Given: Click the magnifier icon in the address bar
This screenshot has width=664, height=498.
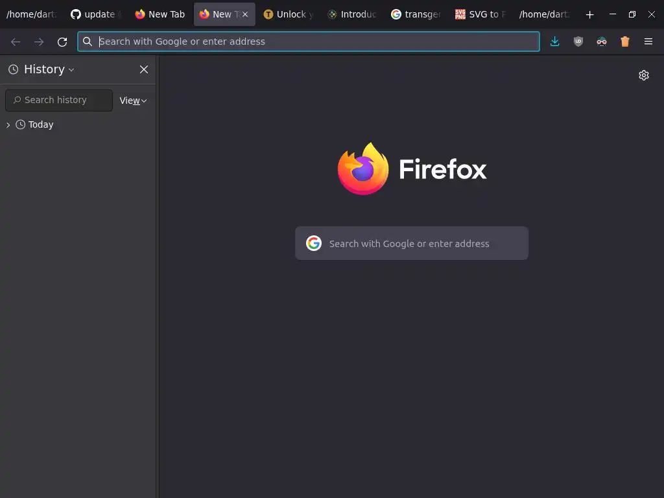Looking at the screenshot, I should click(88, 41).
